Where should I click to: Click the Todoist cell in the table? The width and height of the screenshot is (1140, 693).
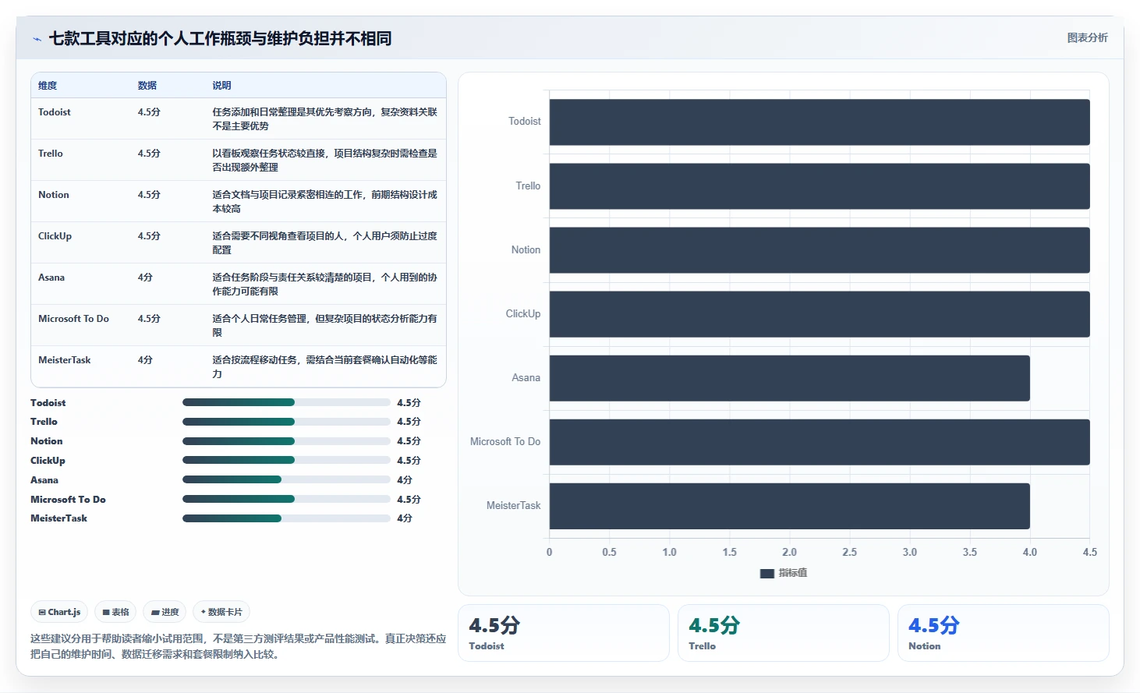pos(55,111)
